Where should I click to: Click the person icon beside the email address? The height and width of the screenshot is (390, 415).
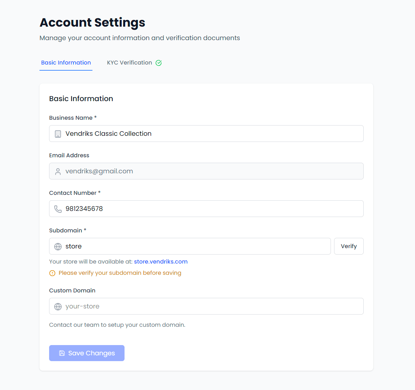[58, 171]
